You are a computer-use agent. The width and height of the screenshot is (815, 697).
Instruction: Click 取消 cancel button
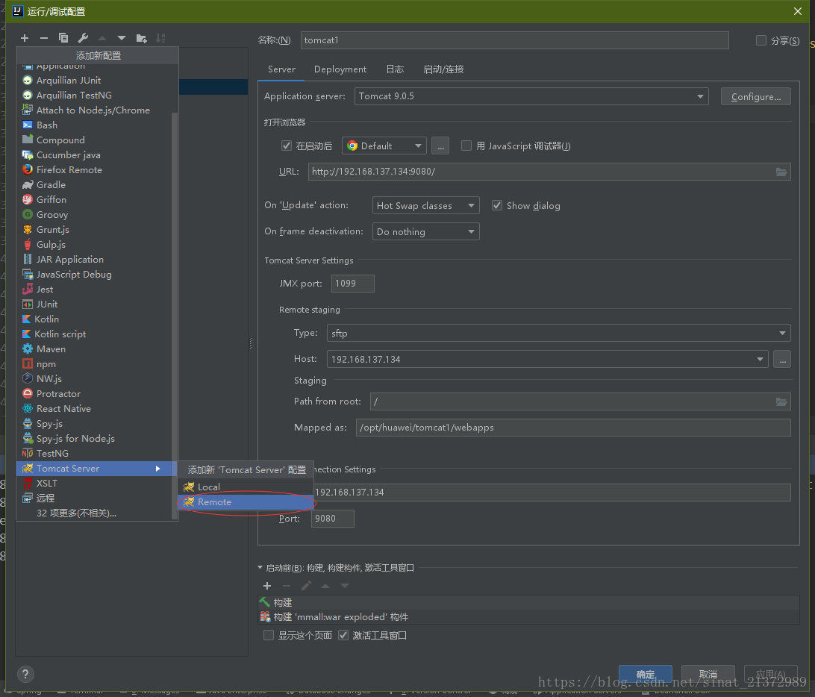pyautogui.click(x=708, y=674)
